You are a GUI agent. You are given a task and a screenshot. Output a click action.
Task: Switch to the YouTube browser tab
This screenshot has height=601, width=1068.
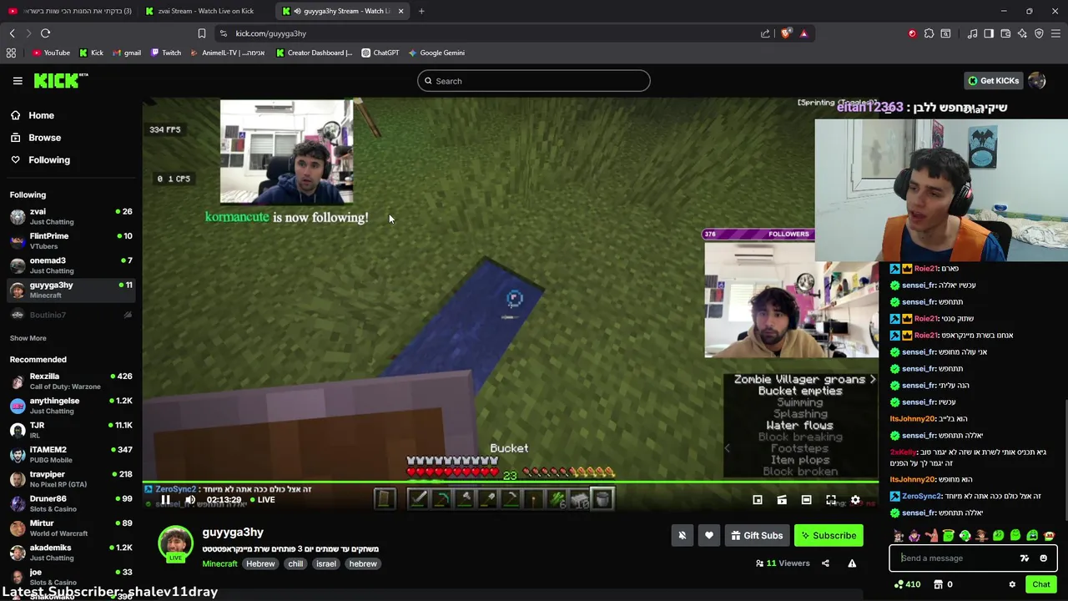pyautogui.click(x=69, y=11)
